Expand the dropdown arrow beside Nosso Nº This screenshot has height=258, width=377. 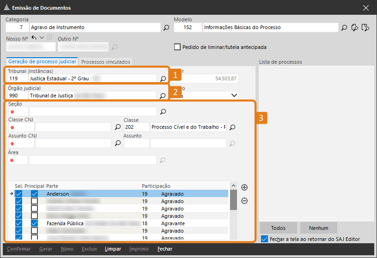(42, 38)
